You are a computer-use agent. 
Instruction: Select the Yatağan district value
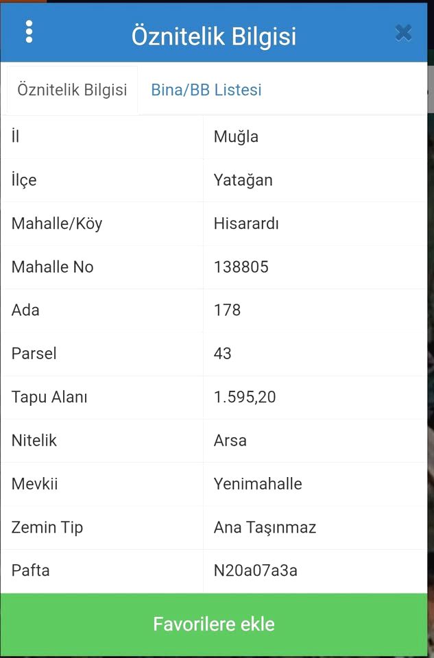coord(243,180)
